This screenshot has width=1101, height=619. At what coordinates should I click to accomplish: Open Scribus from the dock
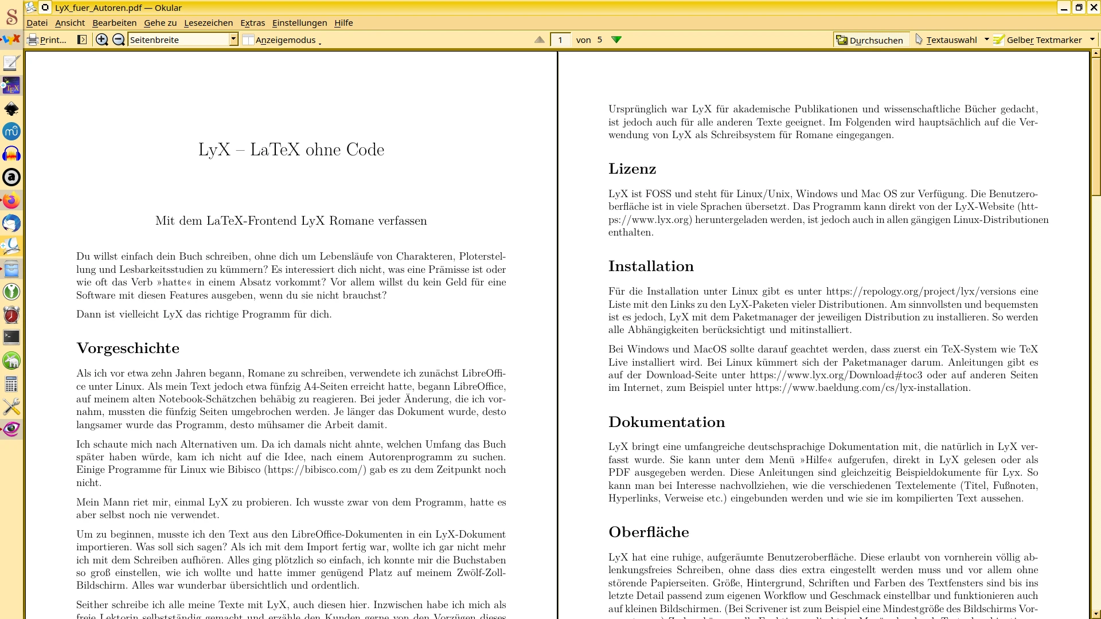tap(11, 16)
